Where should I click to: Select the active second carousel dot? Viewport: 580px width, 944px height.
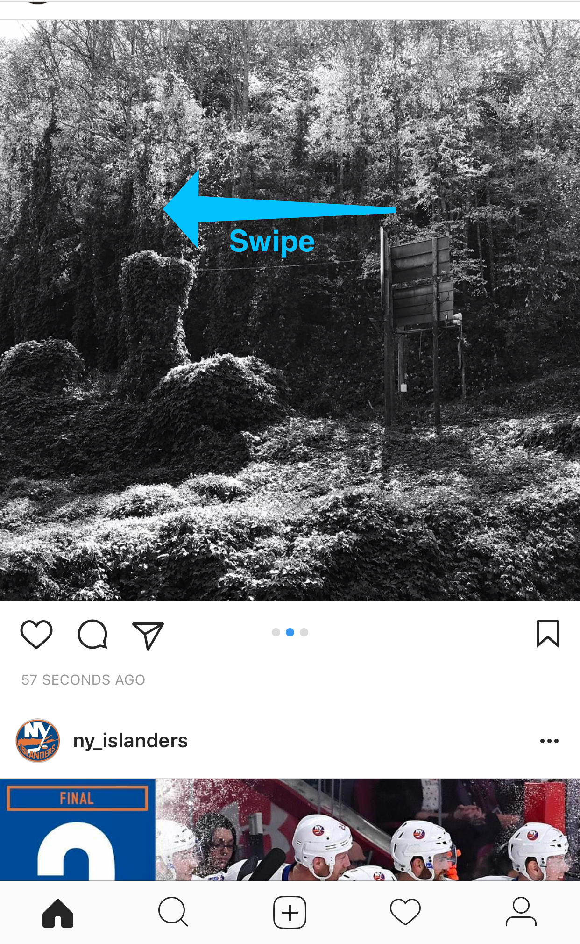tap(290, 632)
